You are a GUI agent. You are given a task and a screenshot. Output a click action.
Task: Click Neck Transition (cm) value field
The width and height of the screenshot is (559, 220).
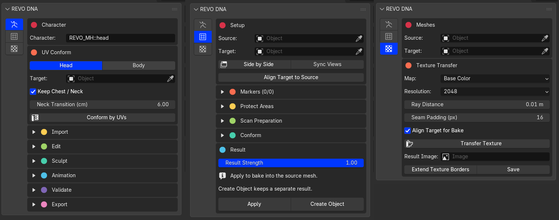click(x=102, y=104)
